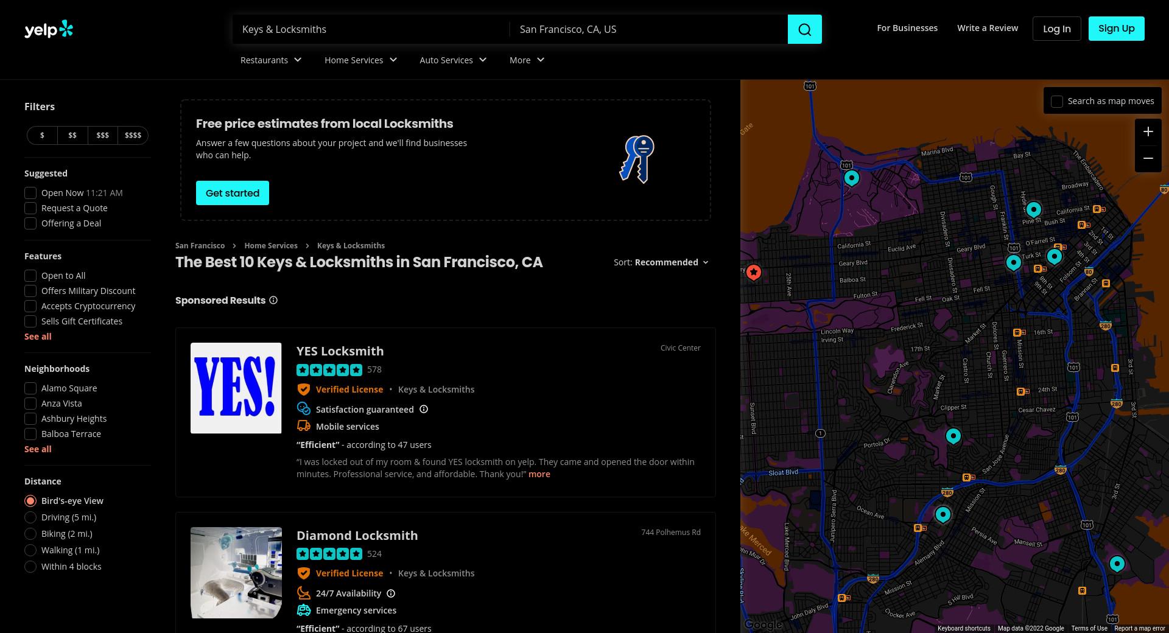Select Biking (2 mi.) distance

(30, 534)
